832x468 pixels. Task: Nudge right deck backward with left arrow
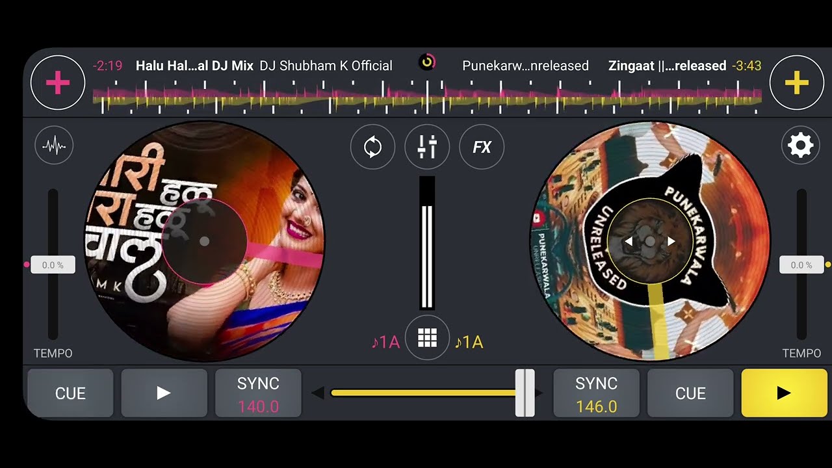629,241
